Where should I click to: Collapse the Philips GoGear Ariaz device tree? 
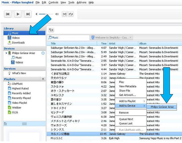7,53
